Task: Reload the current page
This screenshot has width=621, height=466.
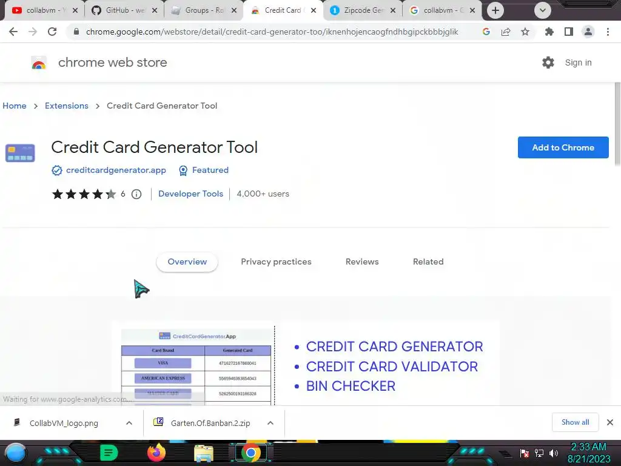Action: (52, 32)
